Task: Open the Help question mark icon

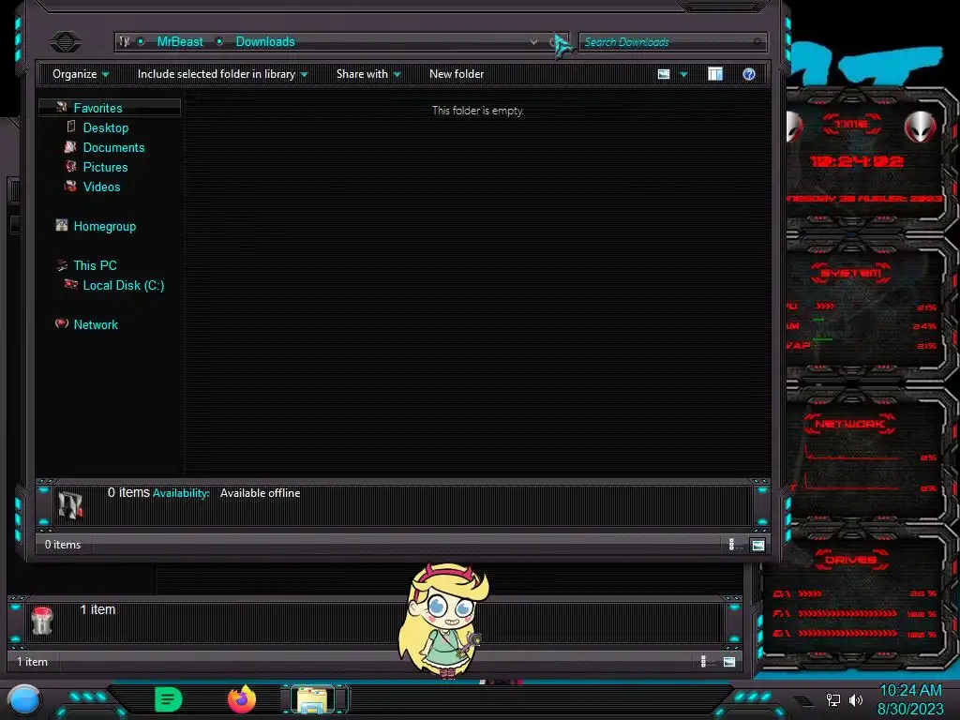Action: (x=749, y=74)
